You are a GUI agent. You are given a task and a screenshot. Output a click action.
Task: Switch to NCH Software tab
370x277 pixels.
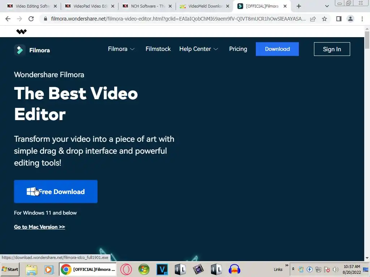(147, 6)
